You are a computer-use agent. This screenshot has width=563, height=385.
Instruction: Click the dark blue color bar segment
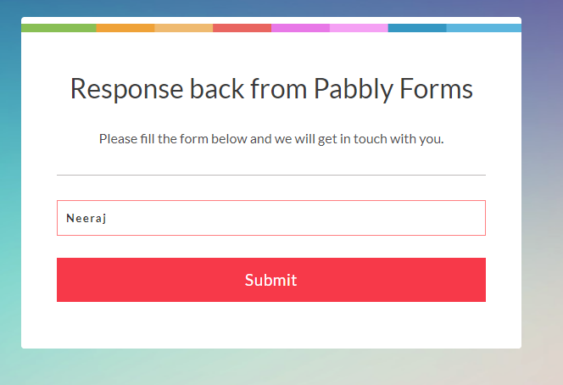pyautogui.click(x=417, y=28)
